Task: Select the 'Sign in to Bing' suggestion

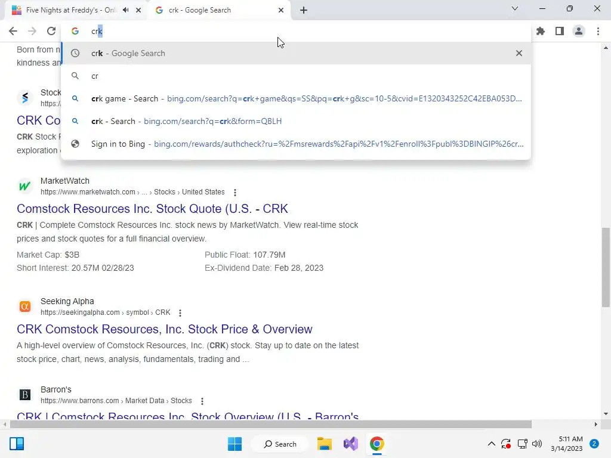Action: (296, 144)
